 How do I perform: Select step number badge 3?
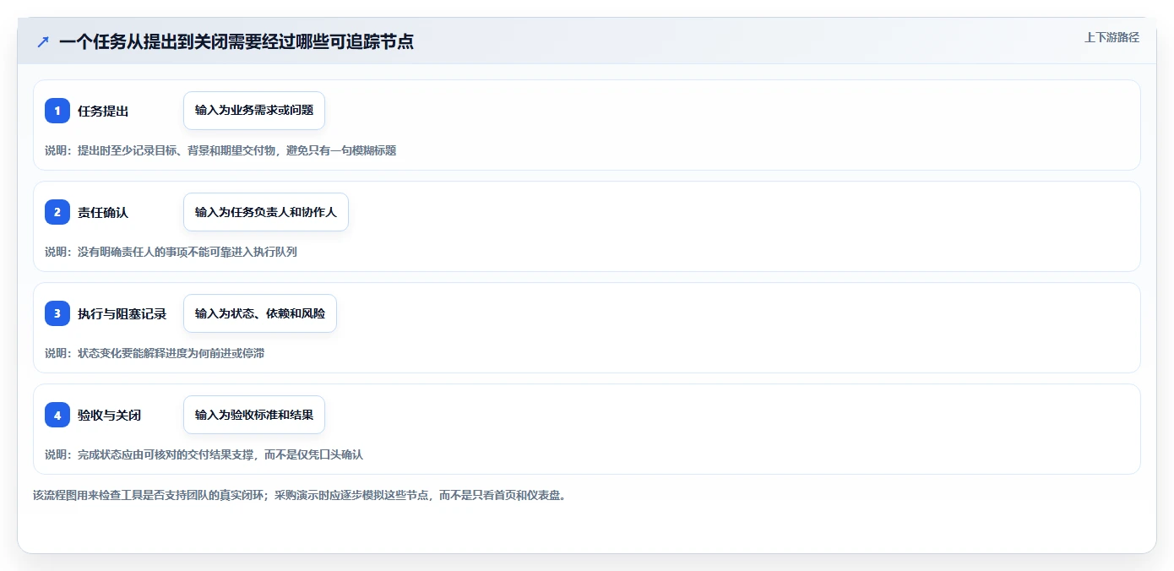coord(57,313)
